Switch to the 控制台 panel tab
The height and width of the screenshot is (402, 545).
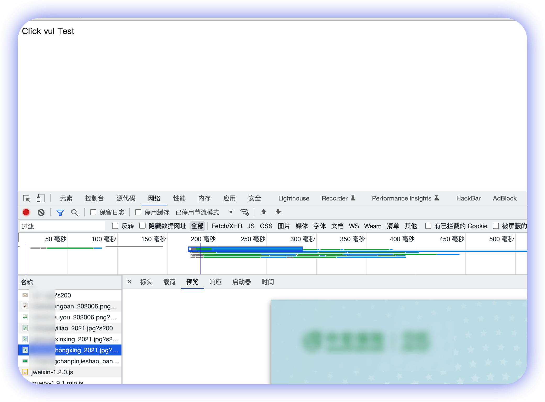point(94,198)
